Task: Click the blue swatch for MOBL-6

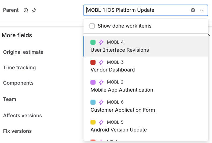Action: coord(93,102)
